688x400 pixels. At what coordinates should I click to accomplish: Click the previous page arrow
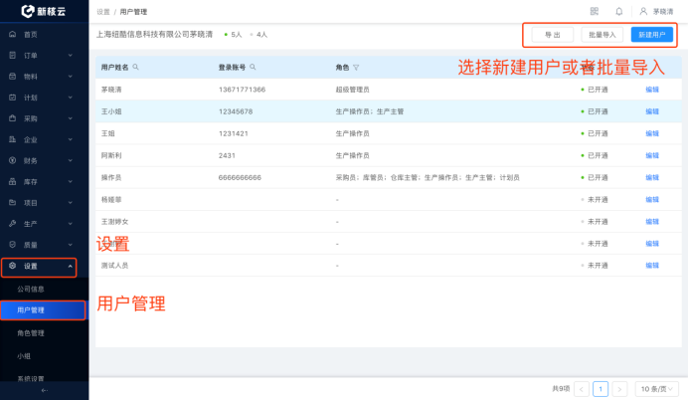582,389
